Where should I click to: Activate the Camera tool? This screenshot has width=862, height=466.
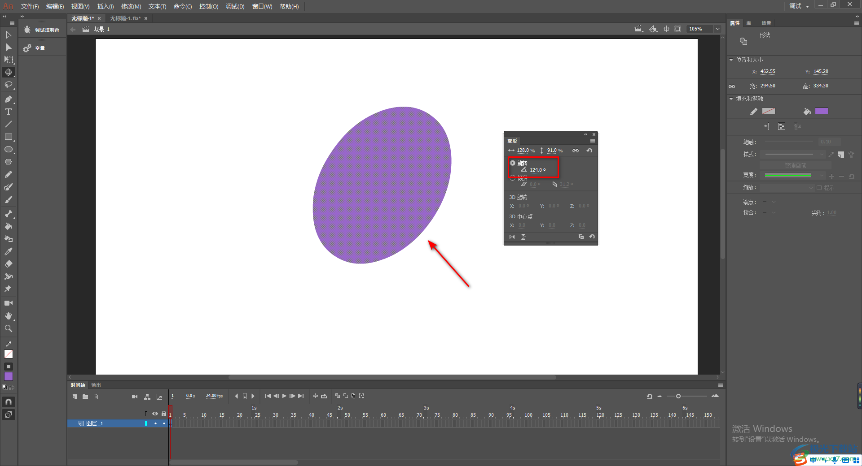click(9, 303)
